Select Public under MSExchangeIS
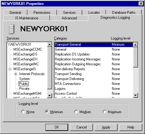Image resolution: width=145 pixels, height=134 pixels. 24,84
